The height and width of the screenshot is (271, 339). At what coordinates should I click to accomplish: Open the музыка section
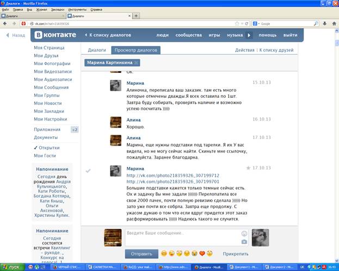[x=235, y=35]
